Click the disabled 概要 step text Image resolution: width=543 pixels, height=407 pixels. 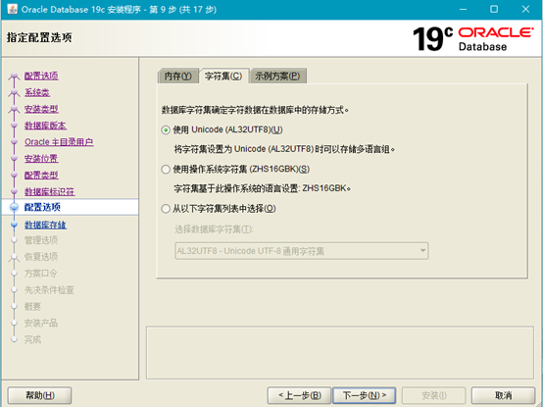click(x=32, y=307)
